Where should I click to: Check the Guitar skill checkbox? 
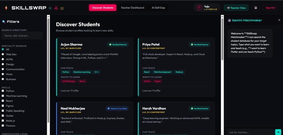[x=3, y=116]
